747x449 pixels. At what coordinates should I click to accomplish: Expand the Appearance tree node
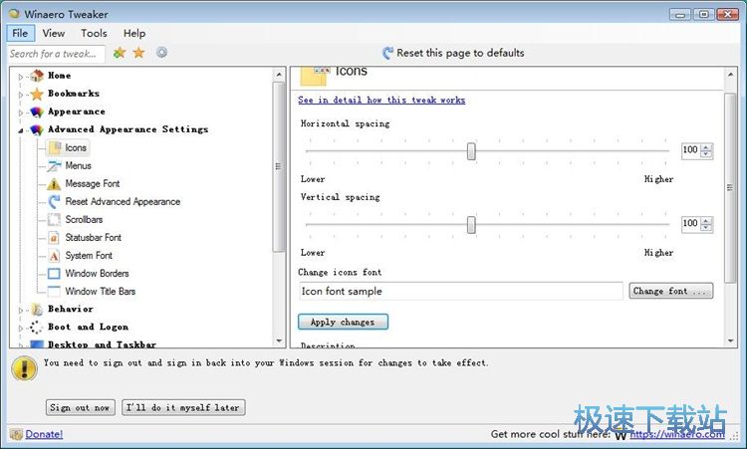pyautogui.click(x=21, y=112)
